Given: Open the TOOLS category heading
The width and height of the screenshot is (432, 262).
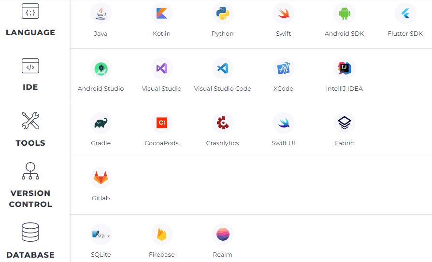Looking at the screenshot, I should tap(30, 143).
